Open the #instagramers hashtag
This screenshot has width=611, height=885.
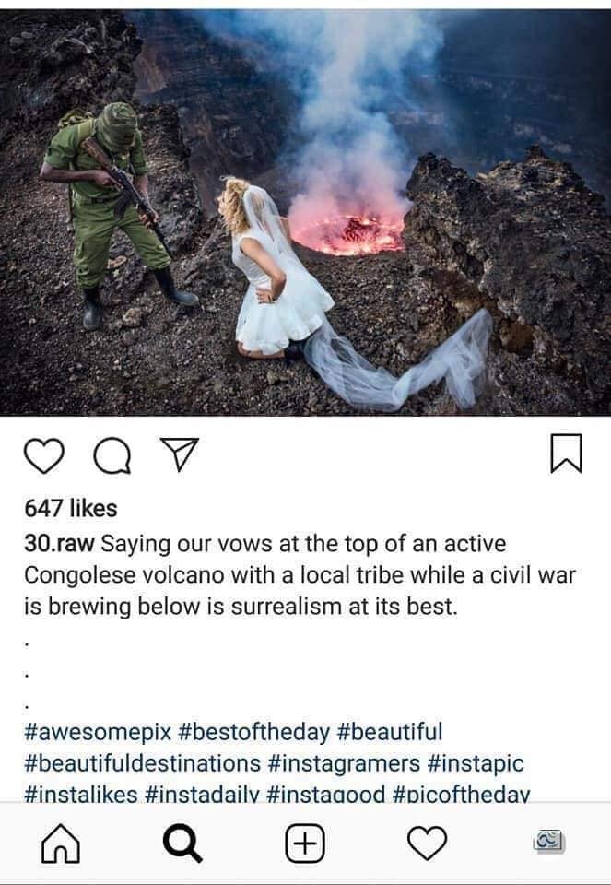[344, 763]
